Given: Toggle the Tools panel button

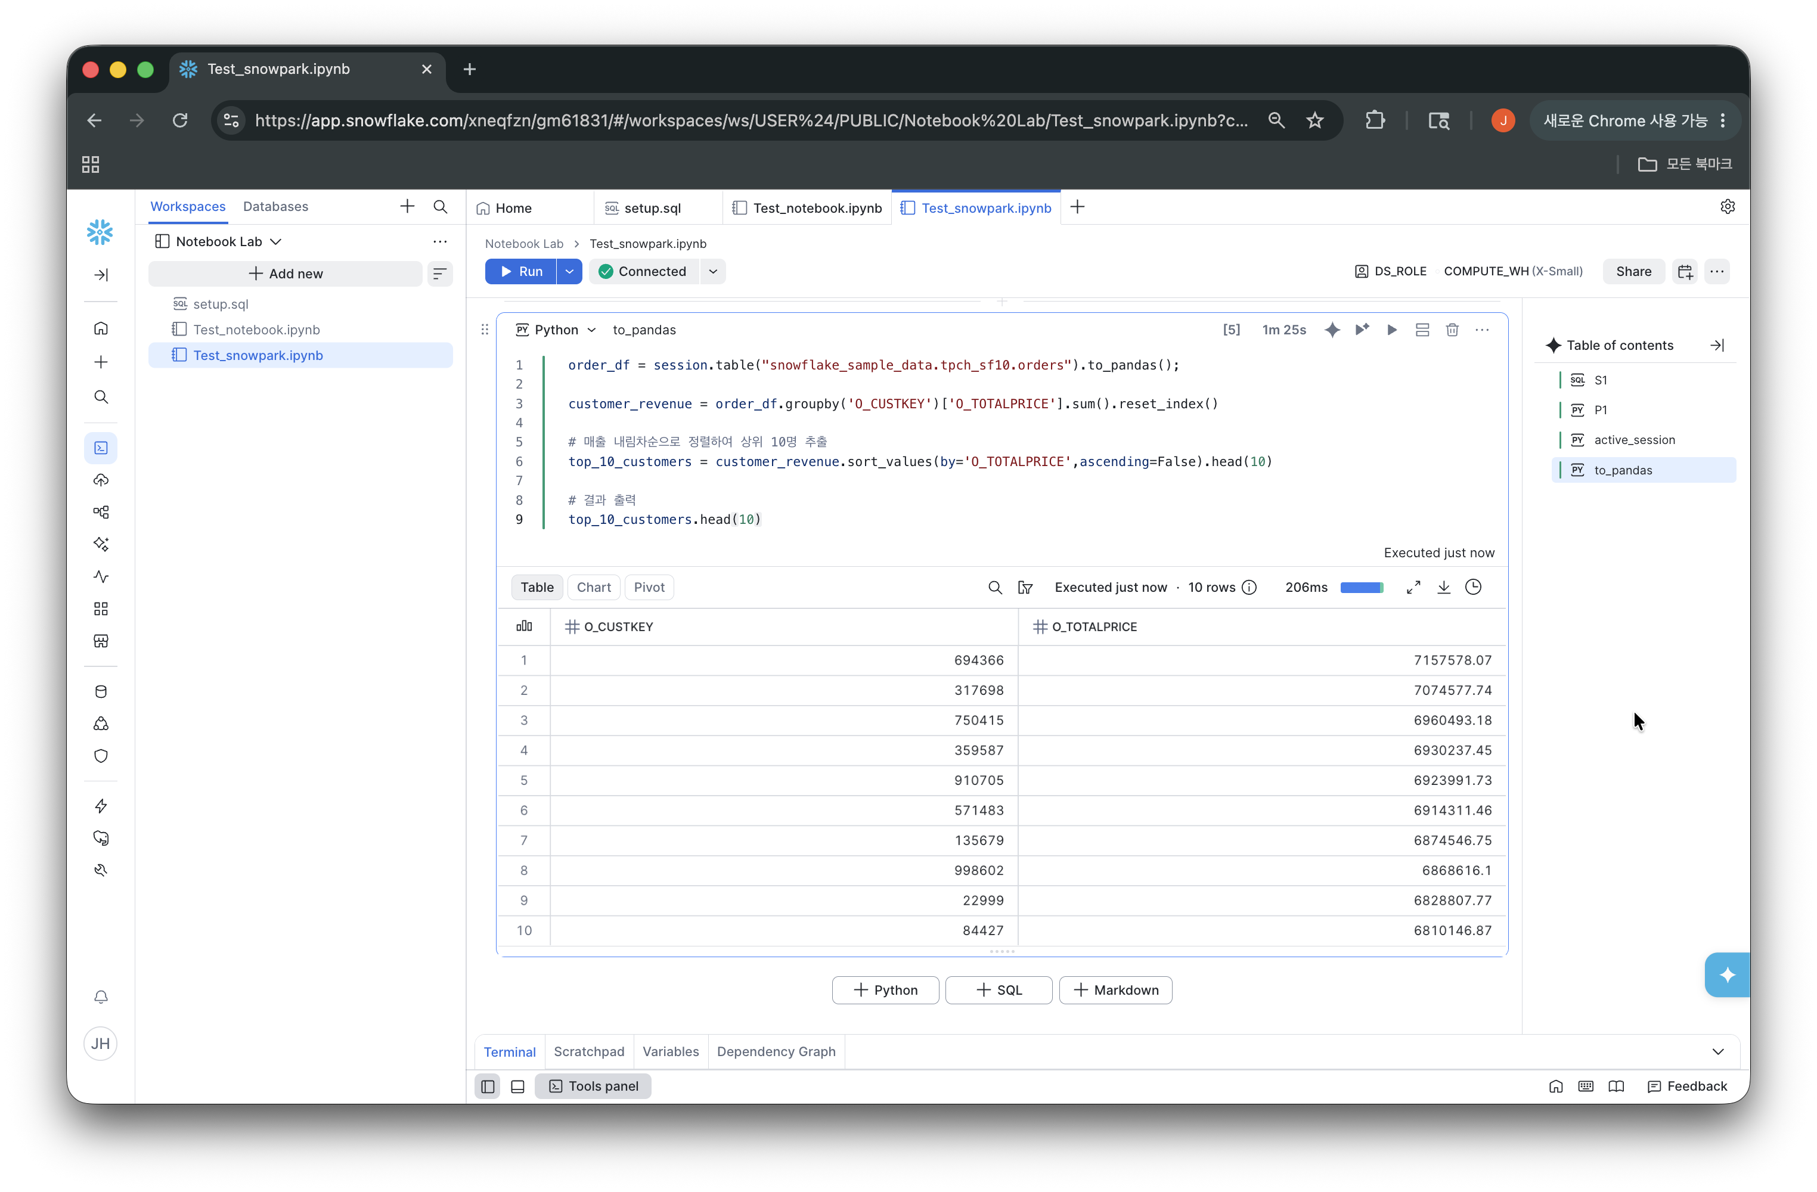Looking at the screenshot, I should [x=593, y=1087].
